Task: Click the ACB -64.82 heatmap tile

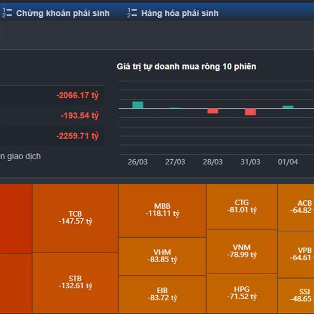Action: click(x=296, y=207)
